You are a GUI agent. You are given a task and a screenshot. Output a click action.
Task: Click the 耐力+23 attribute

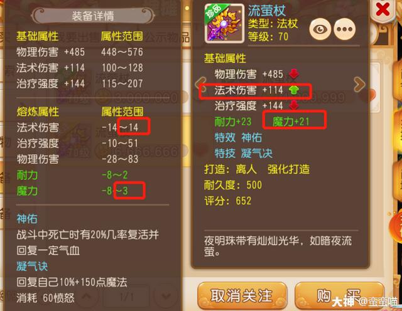point(233,122)
